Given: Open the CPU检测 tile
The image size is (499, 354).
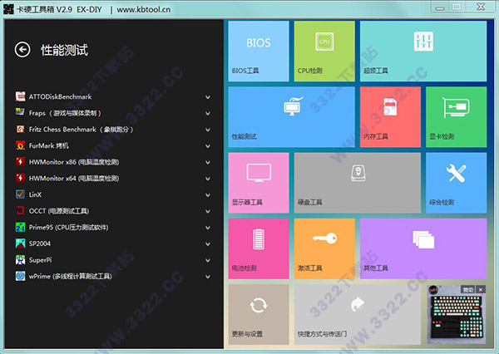Looking at the screenshot, I should [324, 52].
